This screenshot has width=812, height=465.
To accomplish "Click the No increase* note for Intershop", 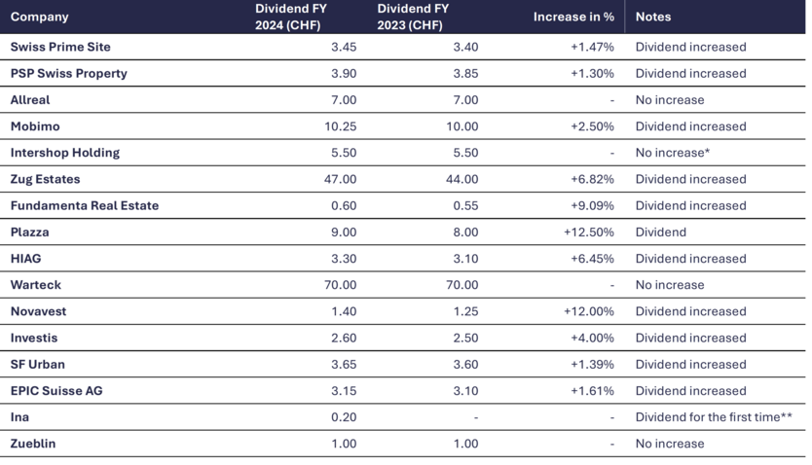I will coord(673,153).
